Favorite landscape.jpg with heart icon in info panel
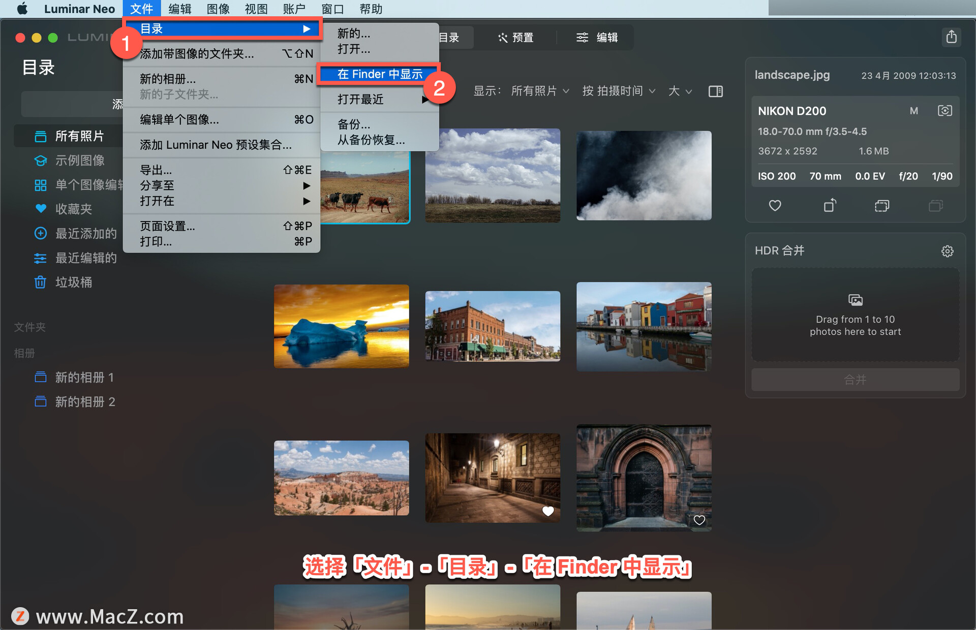Image resolution: width=976 pixels, height=630 pixels. (775, 206)
